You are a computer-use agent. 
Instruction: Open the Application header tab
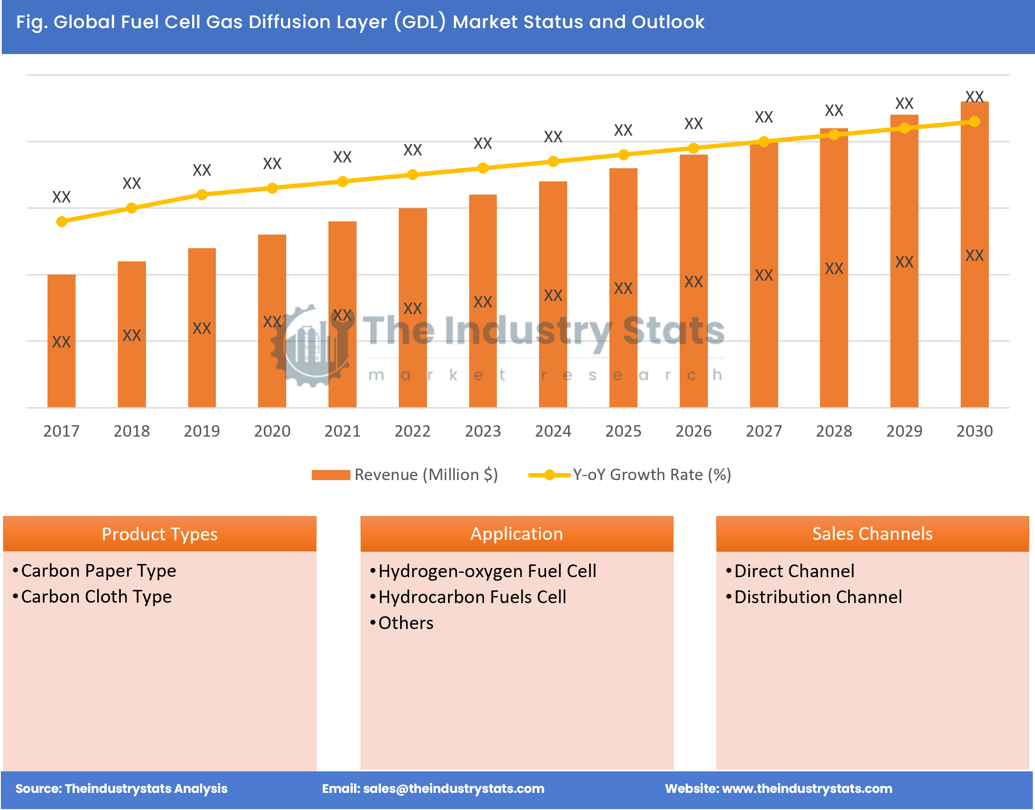coord(516,535)
